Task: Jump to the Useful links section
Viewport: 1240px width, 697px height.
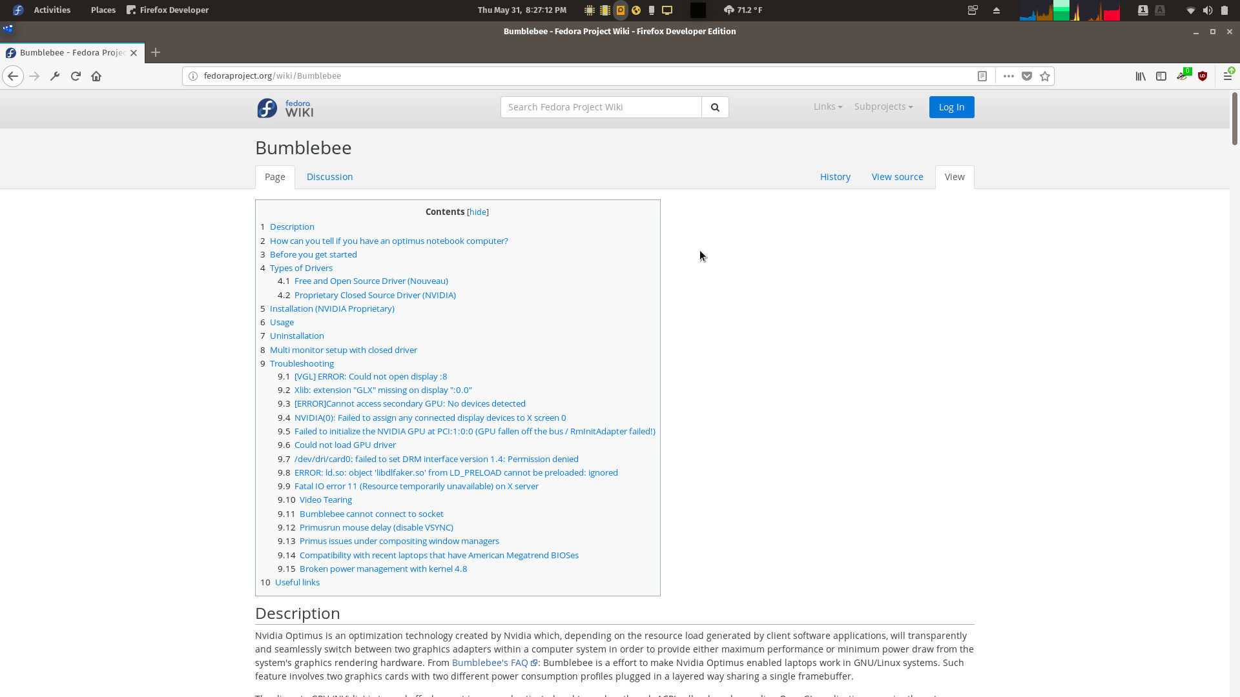Action: point(297,583)
